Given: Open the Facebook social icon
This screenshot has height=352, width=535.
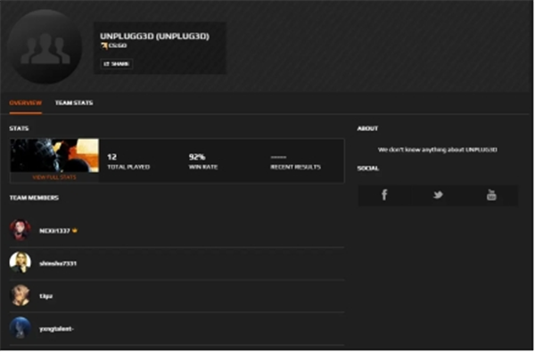Looking at the screenshot, I should (384, 195).
